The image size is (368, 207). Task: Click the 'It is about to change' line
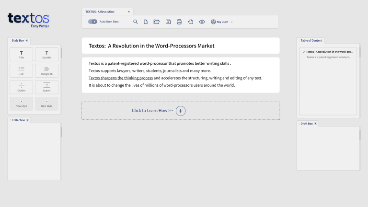point(161,85)
